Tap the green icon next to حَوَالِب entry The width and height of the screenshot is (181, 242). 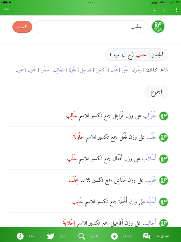coord(164,116)
